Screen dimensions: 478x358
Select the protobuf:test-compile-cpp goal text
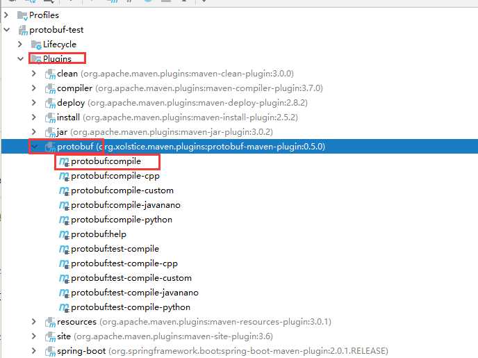pos(124,263)
